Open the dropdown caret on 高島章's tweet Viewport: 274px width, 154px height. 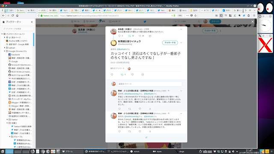point(181,29)
